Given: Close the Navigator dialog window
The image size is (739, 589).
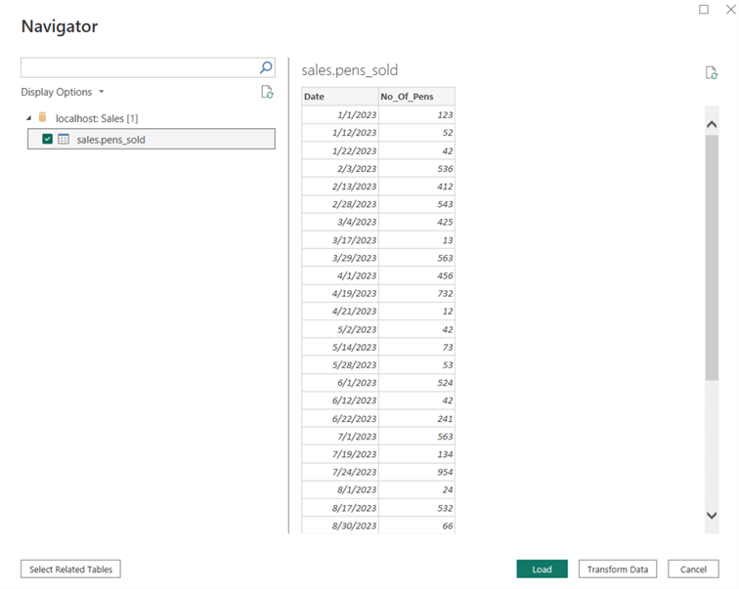Looking at the screenshot, I should pyautogui.click(x=729, y=9).
